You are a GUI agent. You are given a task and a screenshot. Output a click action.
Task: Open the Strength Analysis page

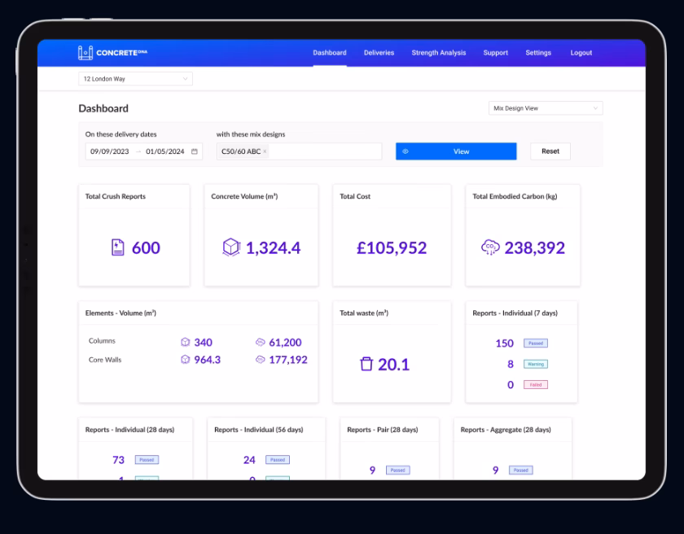[x=439, y=53]
